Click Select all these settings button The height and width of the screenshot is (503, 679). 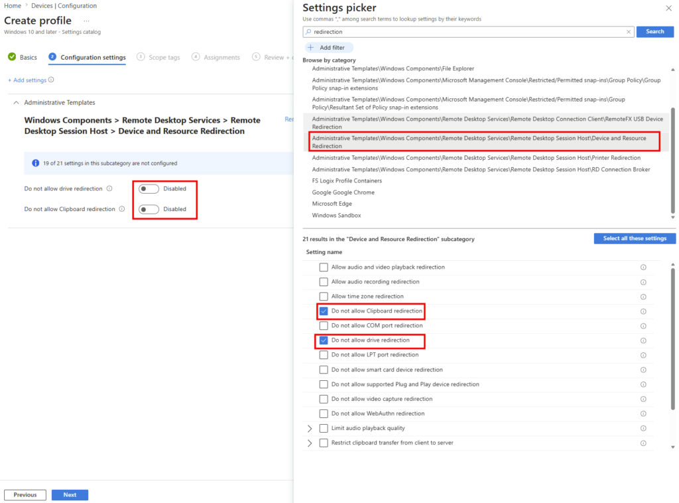pyautogui.click(x=635, y=238)
